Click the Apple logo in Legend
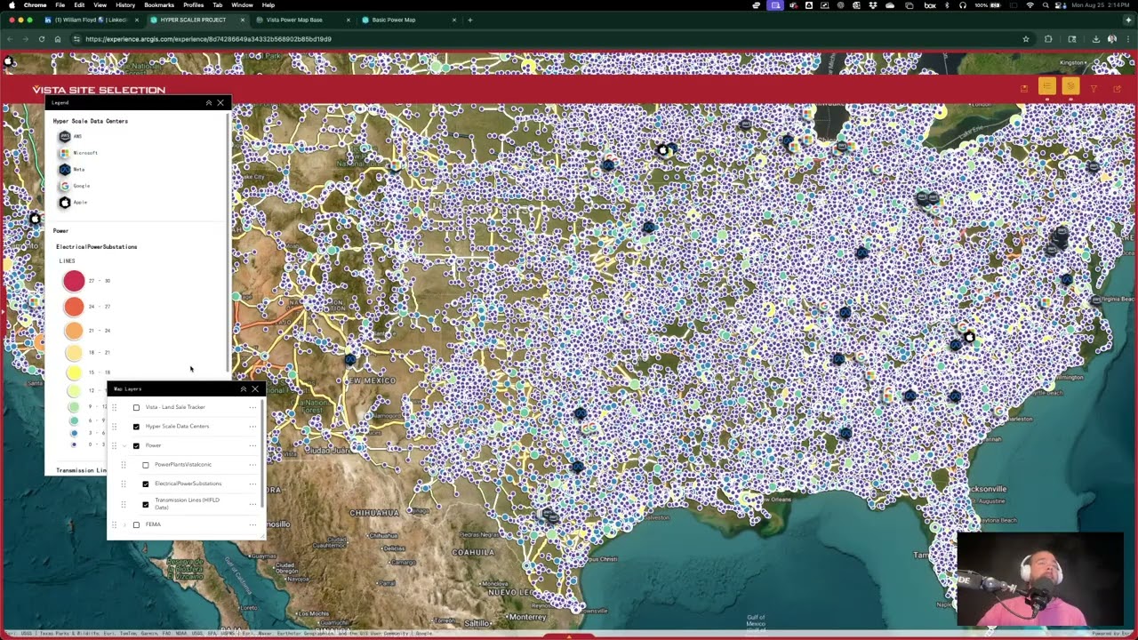This screenshot has height=640, width=1138. pyautogui.click(x=65, y=203)
